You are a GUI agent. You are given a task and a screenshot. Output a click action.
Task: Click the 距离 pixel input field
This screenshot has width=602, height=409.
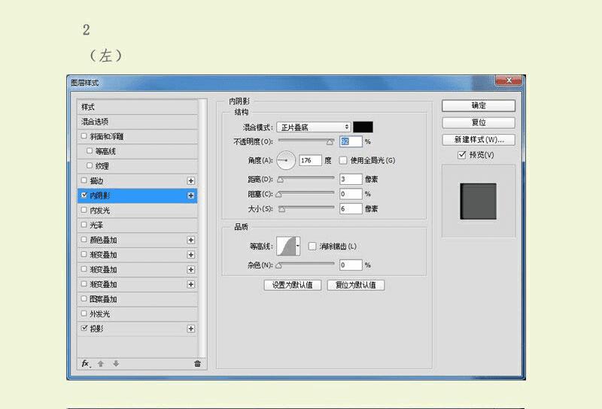351,179
